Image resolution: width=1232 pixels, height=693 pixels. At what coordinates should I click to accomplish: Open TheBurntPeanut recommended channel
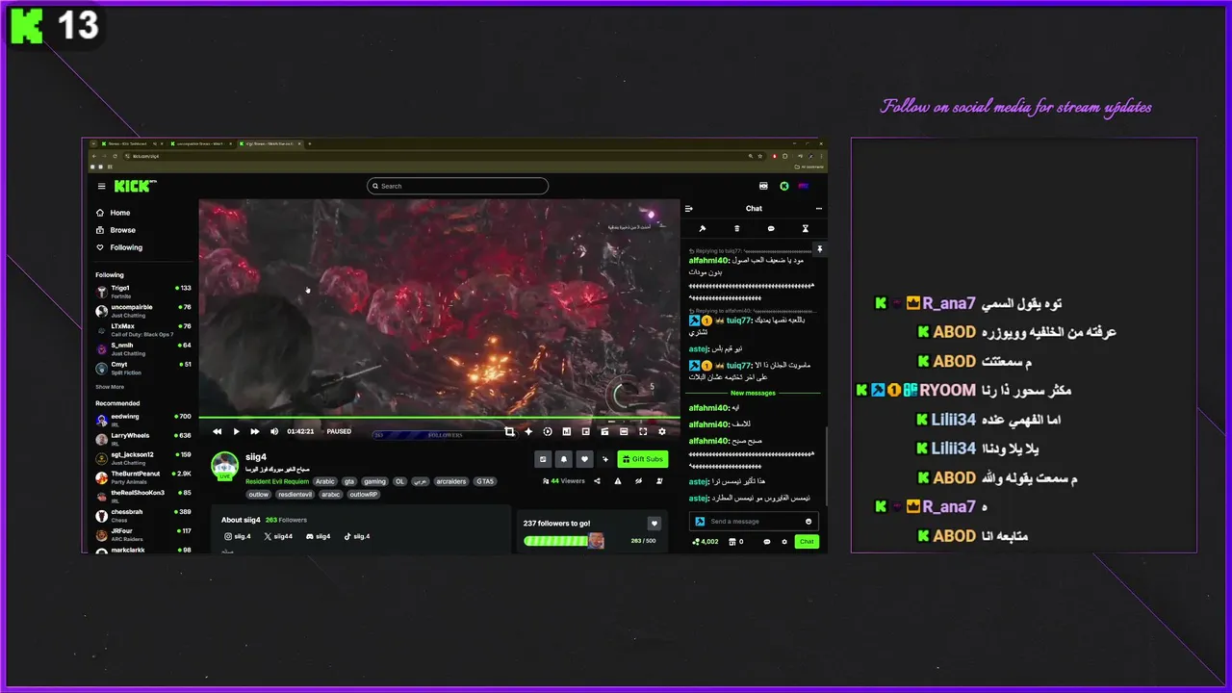tap(142, 476)
